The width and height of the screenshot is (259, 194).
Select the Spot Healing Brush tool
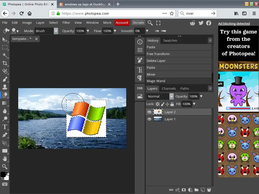(x=5, y=71)
